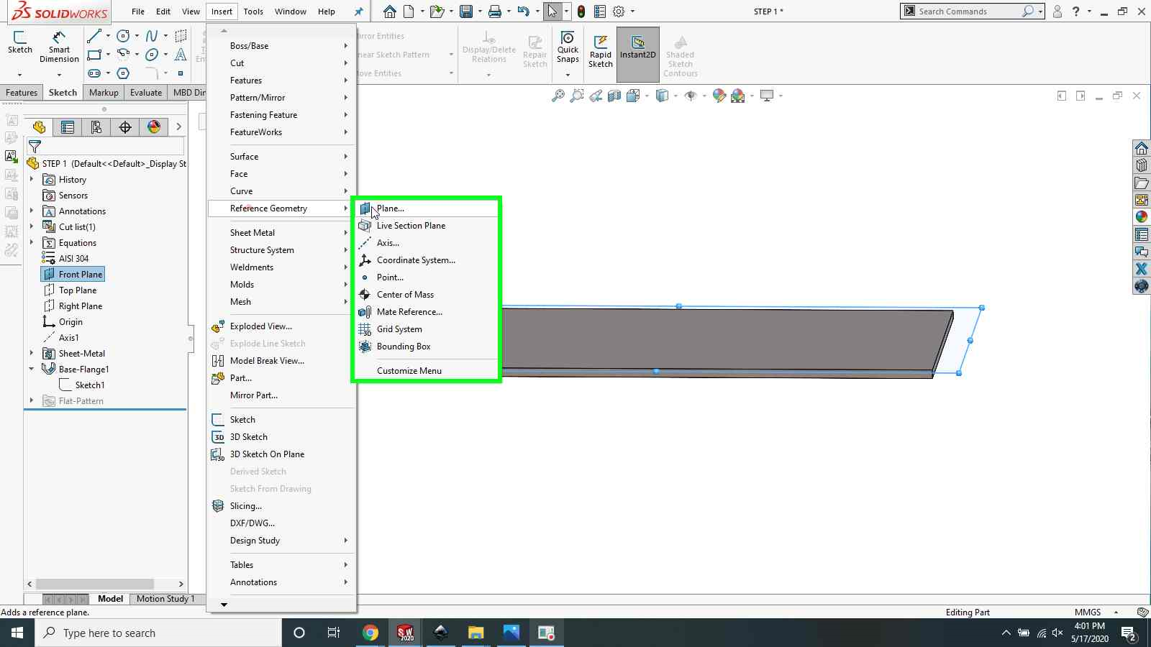Switch to Evaluate ribbon tab
The height and width of the screenshot is (647, 1151).
pyautogui.click(x=146, y=93)
